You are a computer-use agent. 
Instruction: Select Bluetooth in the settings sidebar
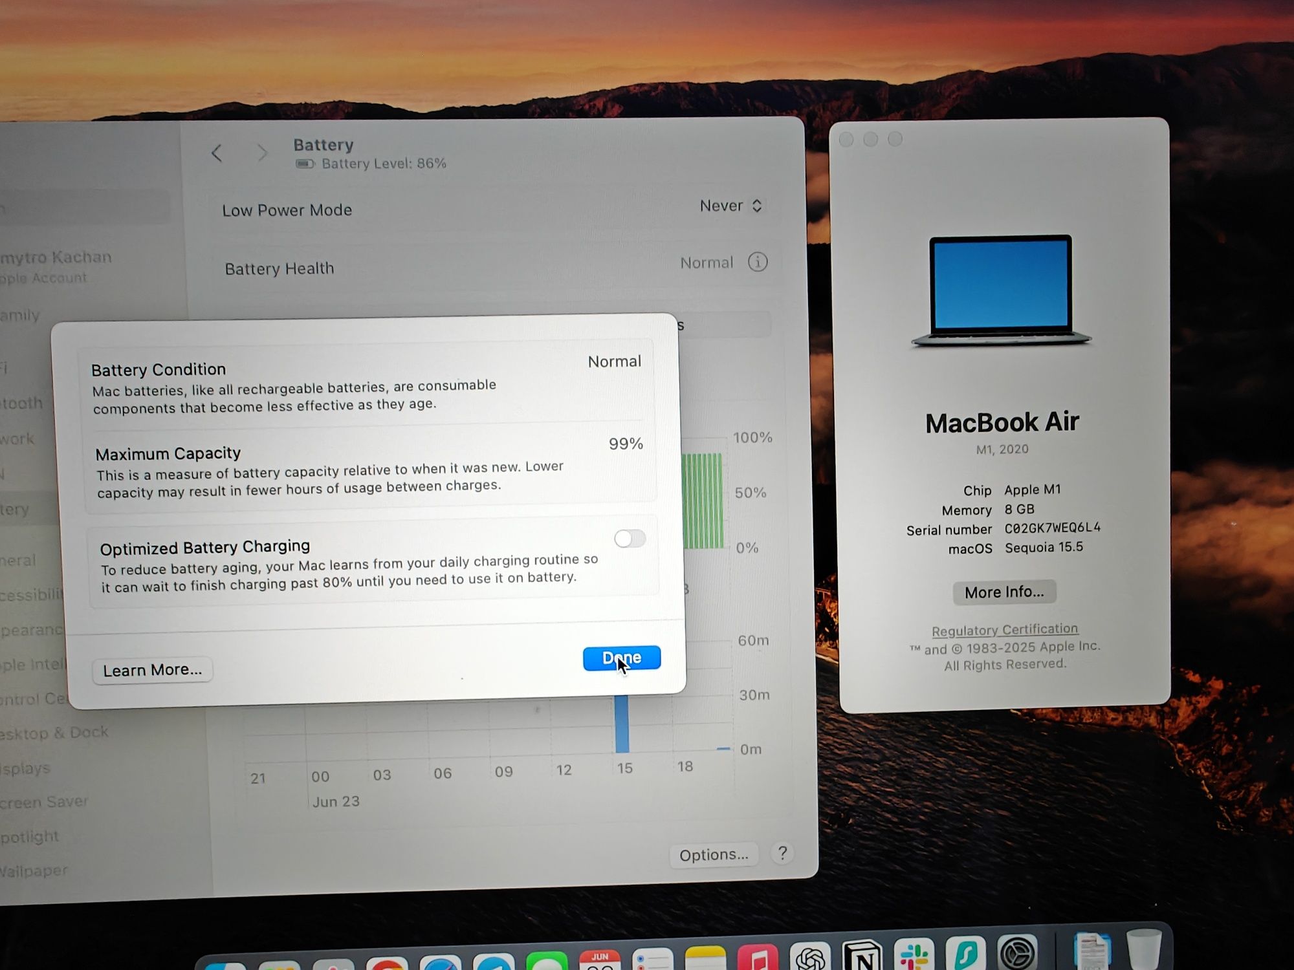pos(22,403)
